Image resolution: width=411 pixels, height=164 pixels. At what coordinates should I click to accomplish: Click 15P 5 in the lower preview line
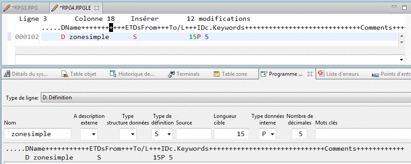163,158
